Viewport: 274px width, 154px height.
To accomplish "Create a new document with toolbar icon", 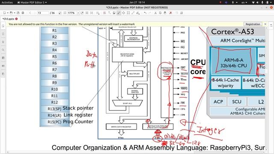I will 4,13.
